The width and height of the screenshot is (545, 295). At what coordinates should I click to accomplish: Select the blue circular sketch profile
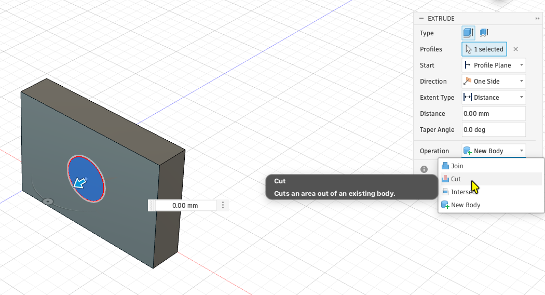click(x=86, y=179)
